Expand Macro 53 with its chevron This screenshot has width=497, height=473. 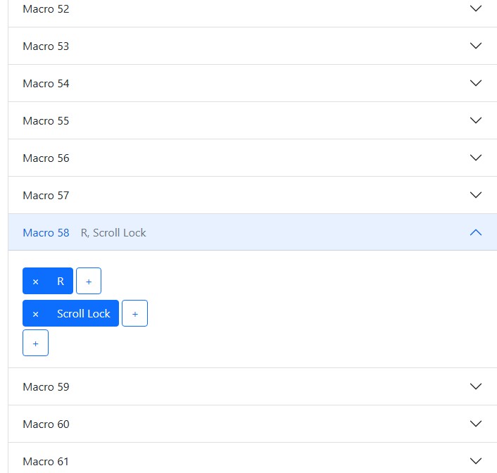(476, 46)
